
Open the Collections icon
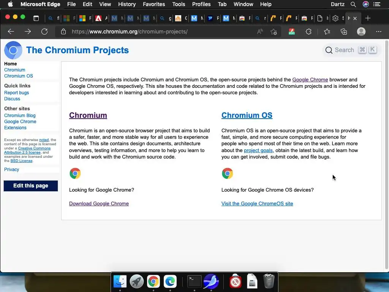pyautogui.click(x=344, y=32)
